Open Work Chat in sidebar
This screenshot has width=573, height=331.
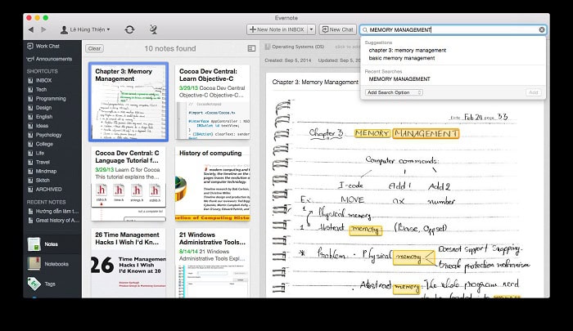point(46,47)
